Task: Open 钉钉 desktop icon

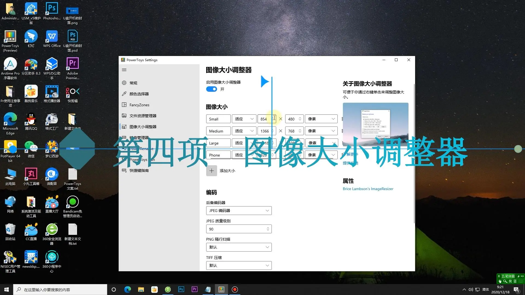Action: click(x=31, y=39)
